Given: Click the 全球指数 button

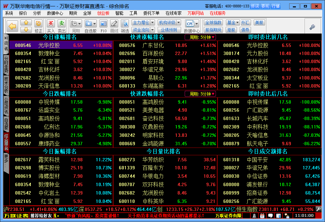Looking at the screenshot, I should click(x=213, y=22).
